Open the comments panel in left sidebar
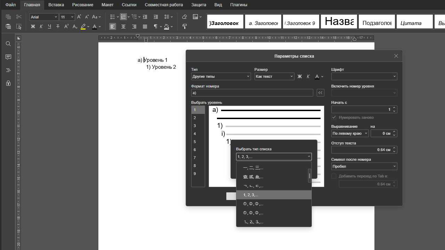The image size is (445, 250). [8, 57]
